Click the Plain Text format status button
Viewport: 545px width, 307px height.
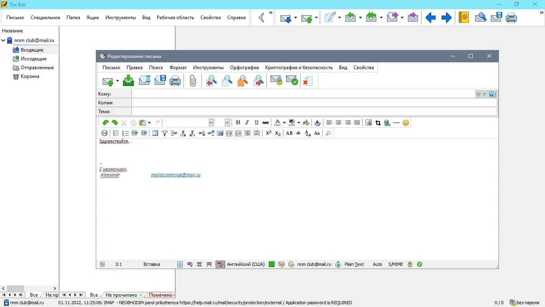click(354, 264)
